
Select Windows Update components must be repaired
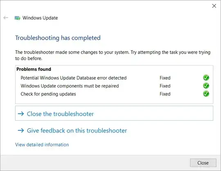pyautogui.click(x=70, y=86)
